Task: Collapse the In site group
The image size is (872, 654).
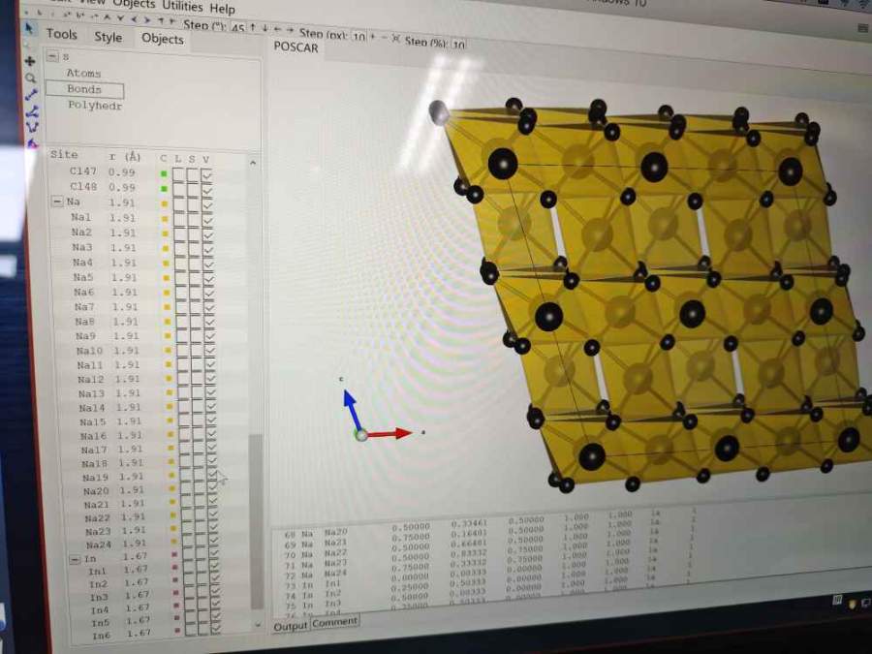Action: [x=75, y=558]
